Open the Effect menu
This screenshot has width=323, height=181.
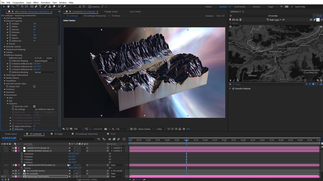click(36, 2)
